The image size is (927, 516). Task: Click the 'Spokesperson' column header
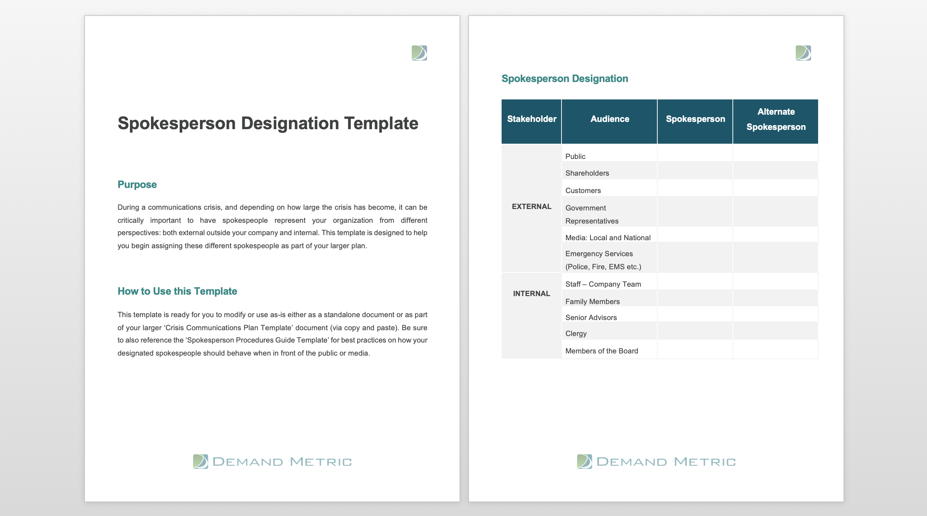(695, 122)
